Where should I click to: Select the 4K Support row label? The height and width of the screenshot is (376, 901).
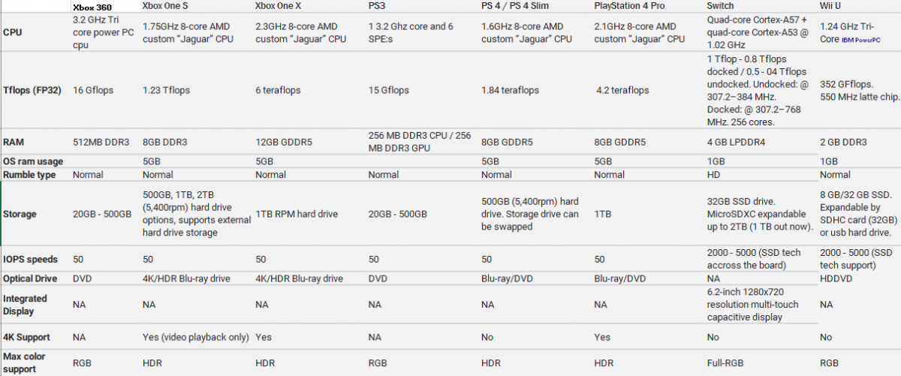click(26, 338)
